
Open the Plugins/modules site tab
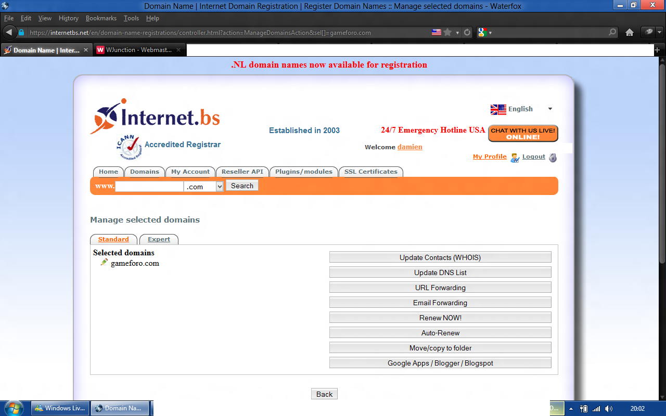click(304, 172)
